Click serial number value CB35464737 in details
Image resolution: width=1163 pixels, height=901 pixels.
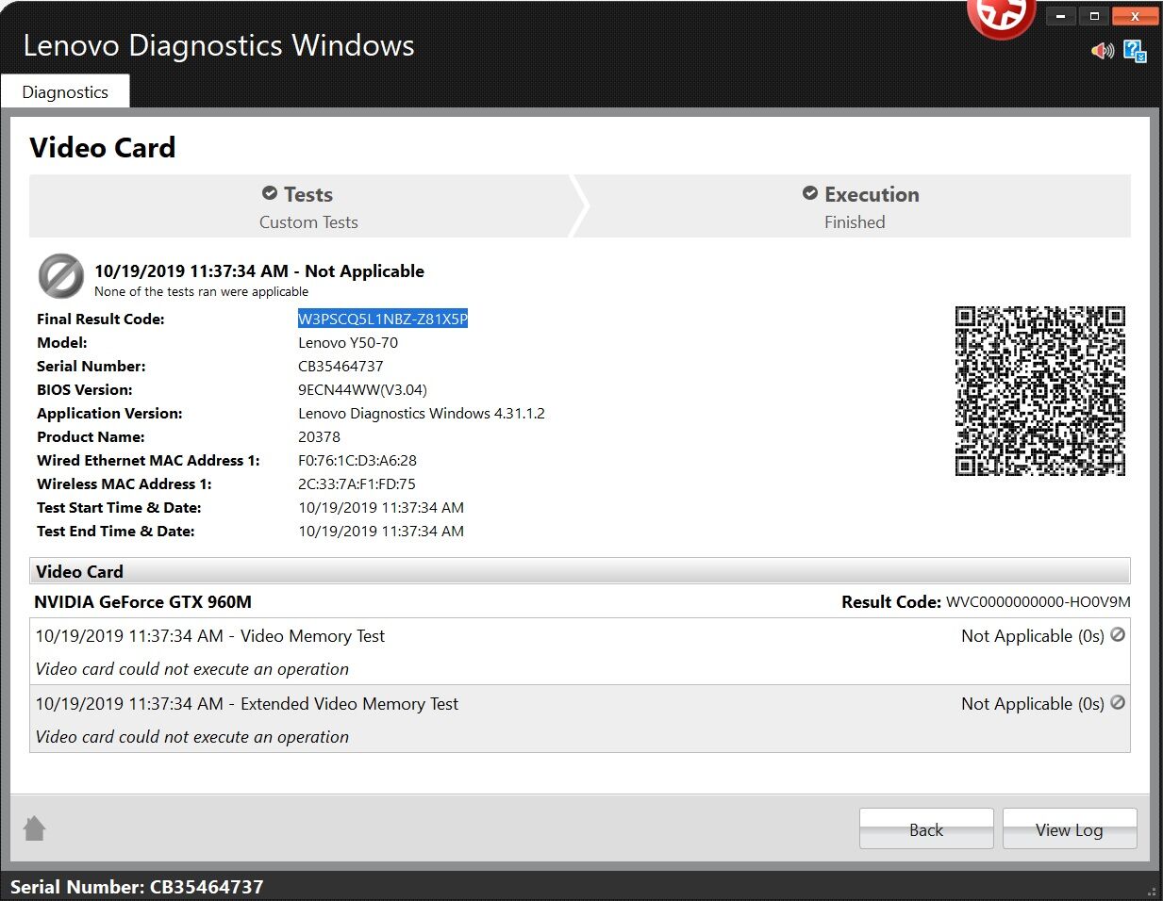pos(341,366)
